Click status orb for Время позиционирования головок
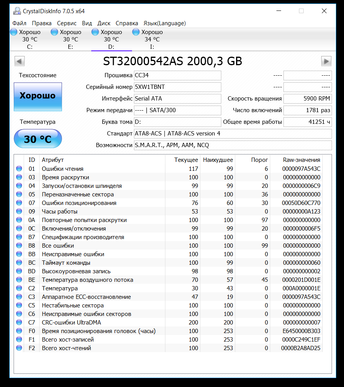 pyautogui.click(x=19, y=331)
